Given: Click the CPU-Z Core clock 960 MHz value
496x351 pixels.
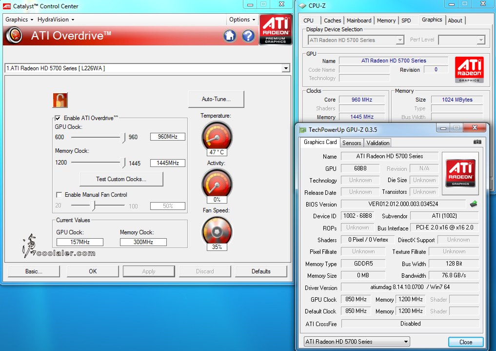Looking at the screenshot, I should click(362, 100).
